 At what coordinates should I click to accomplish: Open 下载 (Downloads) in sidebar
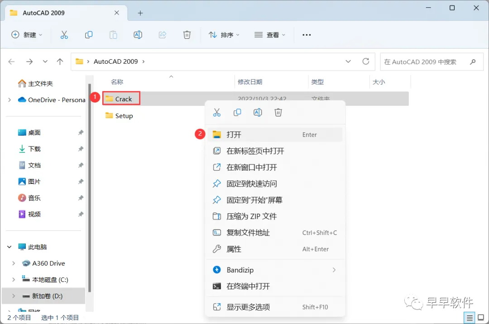tap(29, 149)
